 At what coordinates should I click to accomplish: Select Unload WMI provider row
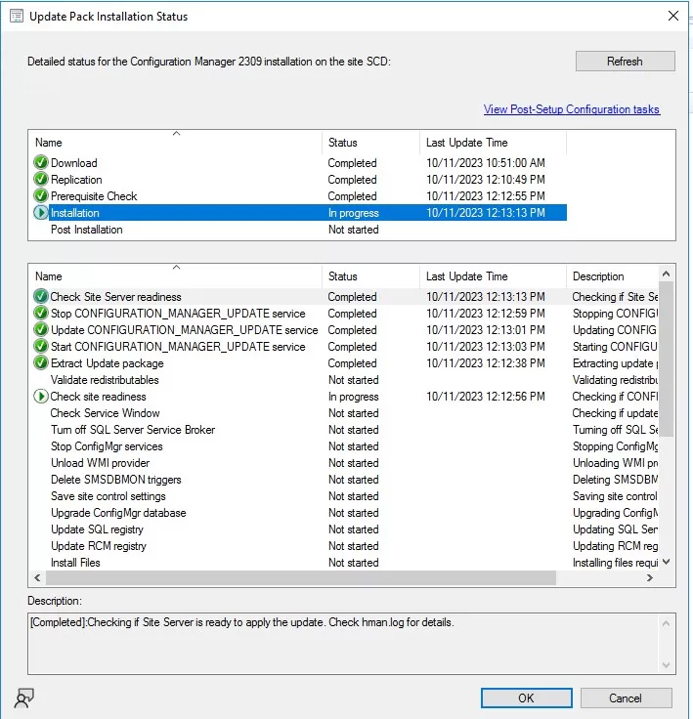pos(344,463)
